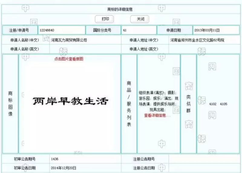Select international class value 41
The width and height of the screenshot is (242, 173).
click(125, 30)
